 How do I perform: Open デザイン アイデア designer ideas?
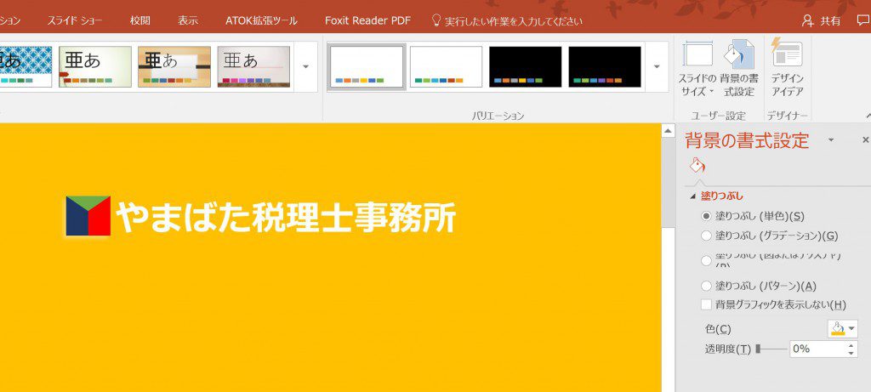point(787,69)
